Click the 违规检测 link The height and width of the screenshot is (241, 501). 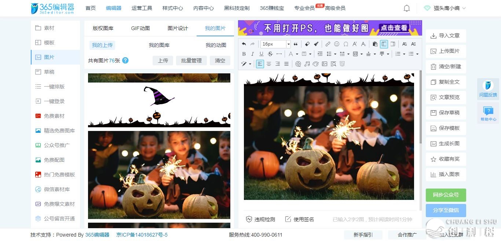[260, 219]
